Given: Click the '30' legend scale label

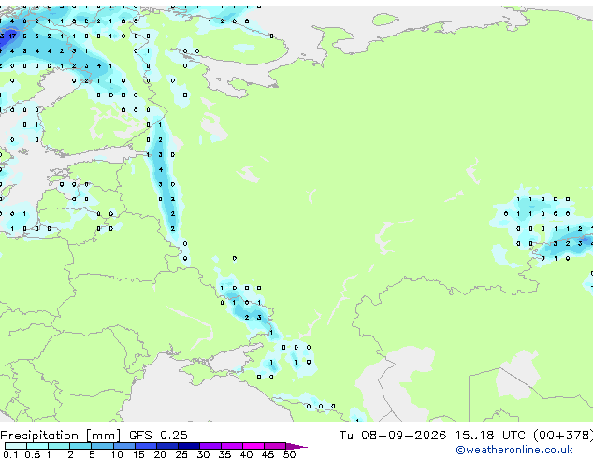Looking at the screenshot, I should [203, 454].
